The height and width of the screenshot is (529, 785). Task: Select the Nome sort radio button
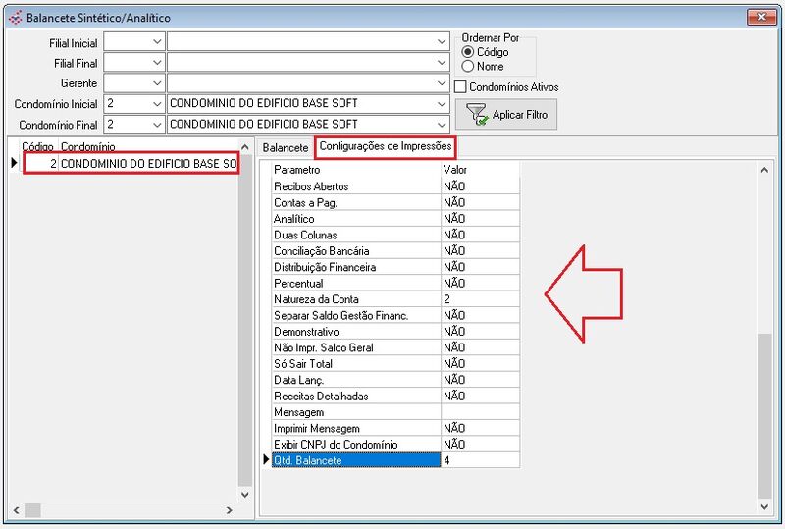468,66
